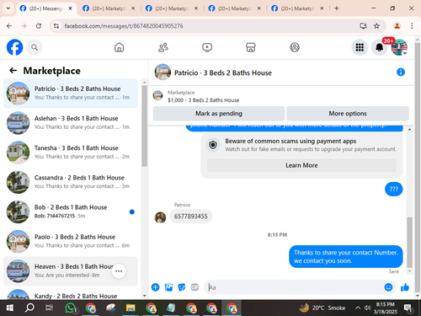The height and width of the screenshot is (316, 421).
Task: Click the back arrow beside Marketplace heading
Action: (x=13, y=71)
